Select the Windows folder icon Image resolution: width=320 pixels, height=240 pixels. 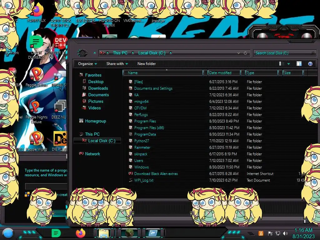131,167
